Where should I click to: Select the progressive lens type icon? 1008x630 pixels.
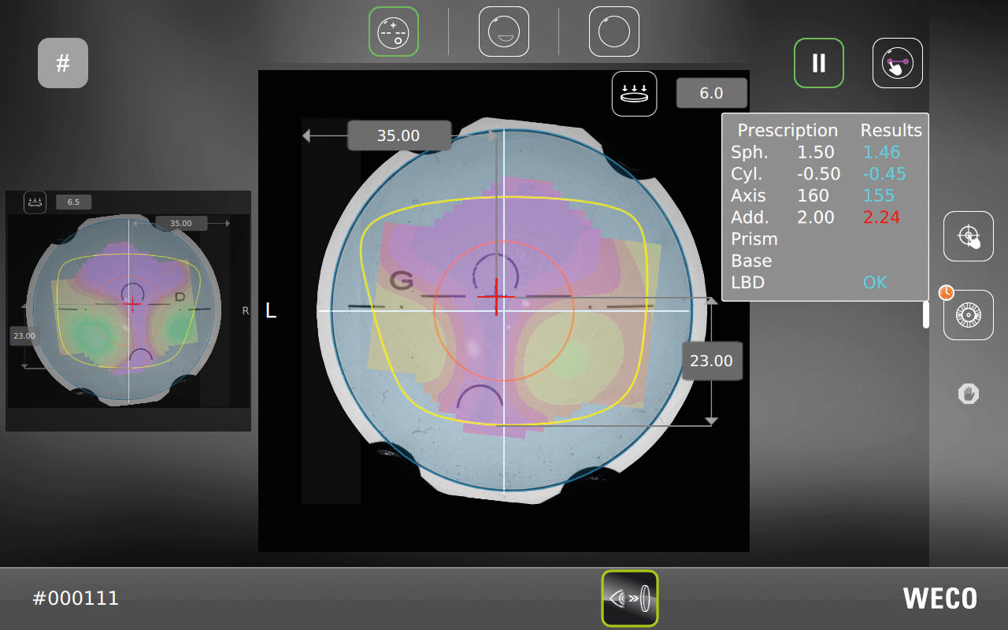394,31
